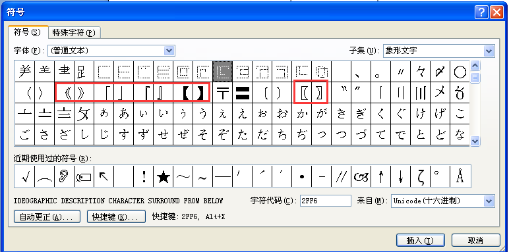This screenshot has height=252, width=509.
Task: Pick the right double angle bracket 》
Action: click(x=84, y=92)
